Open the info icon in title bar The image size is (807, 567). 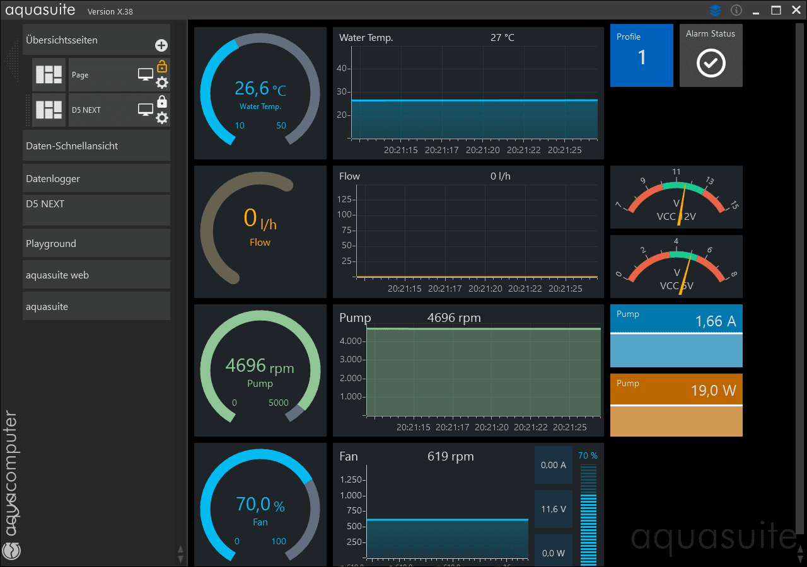point(736,10)
